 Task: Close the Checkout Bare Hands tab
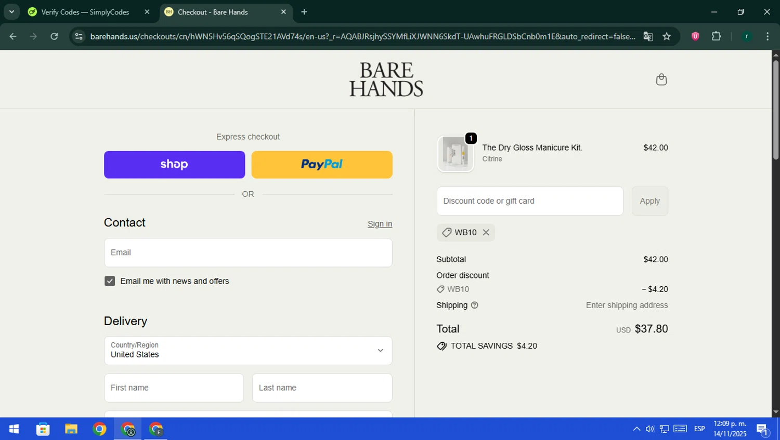pyautogui.click(x=283, y=12)
